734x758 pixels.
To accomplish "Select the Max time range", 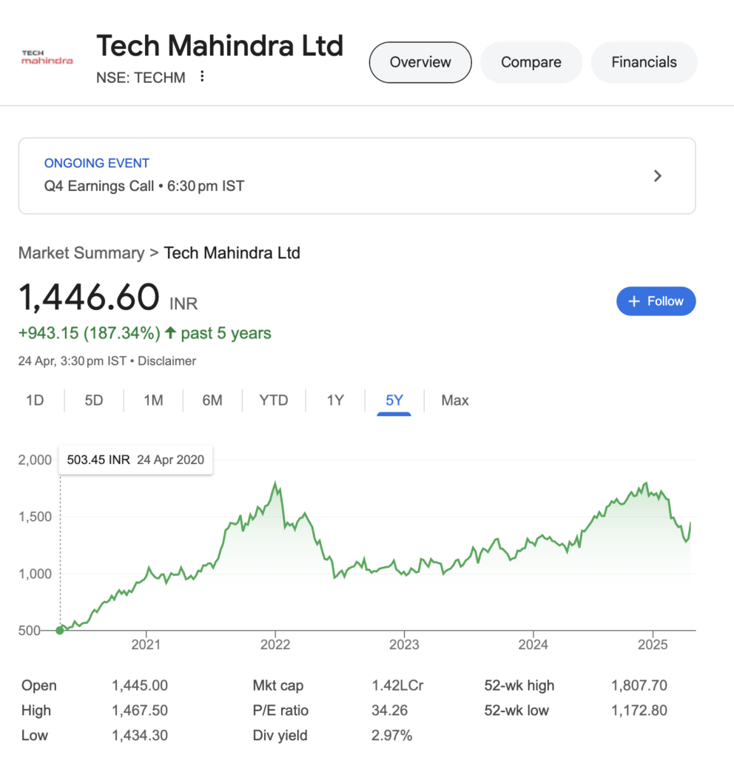I will coord(455,400).
